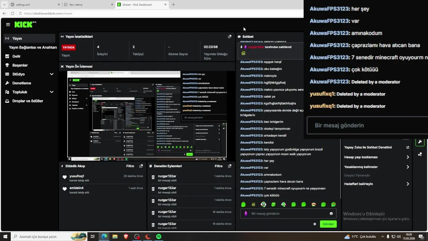Click heart icon next to smidein4

coord(65,189)
